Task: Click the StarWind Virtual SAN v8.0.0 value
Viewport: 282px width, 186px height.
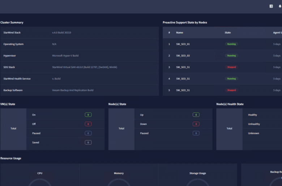Action: (85, 67)
